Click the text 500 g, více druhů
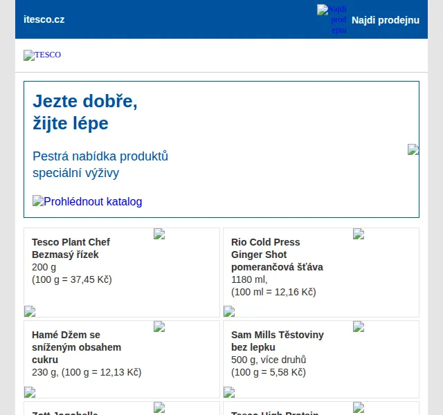The width and height of the screenshot is (443, 415). click(x=269, y=360)
